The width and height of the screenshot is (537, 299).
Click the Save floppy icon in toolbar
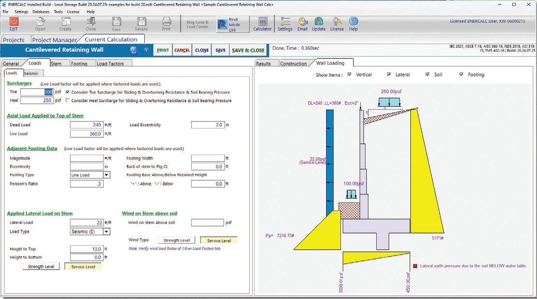point(116,24)
